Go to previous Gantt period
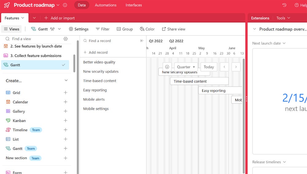The height and width of the screenshot is (174, 307). pos(224,67)
